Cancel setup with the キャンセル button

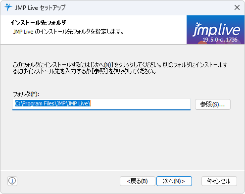click(x=219, y=181)
